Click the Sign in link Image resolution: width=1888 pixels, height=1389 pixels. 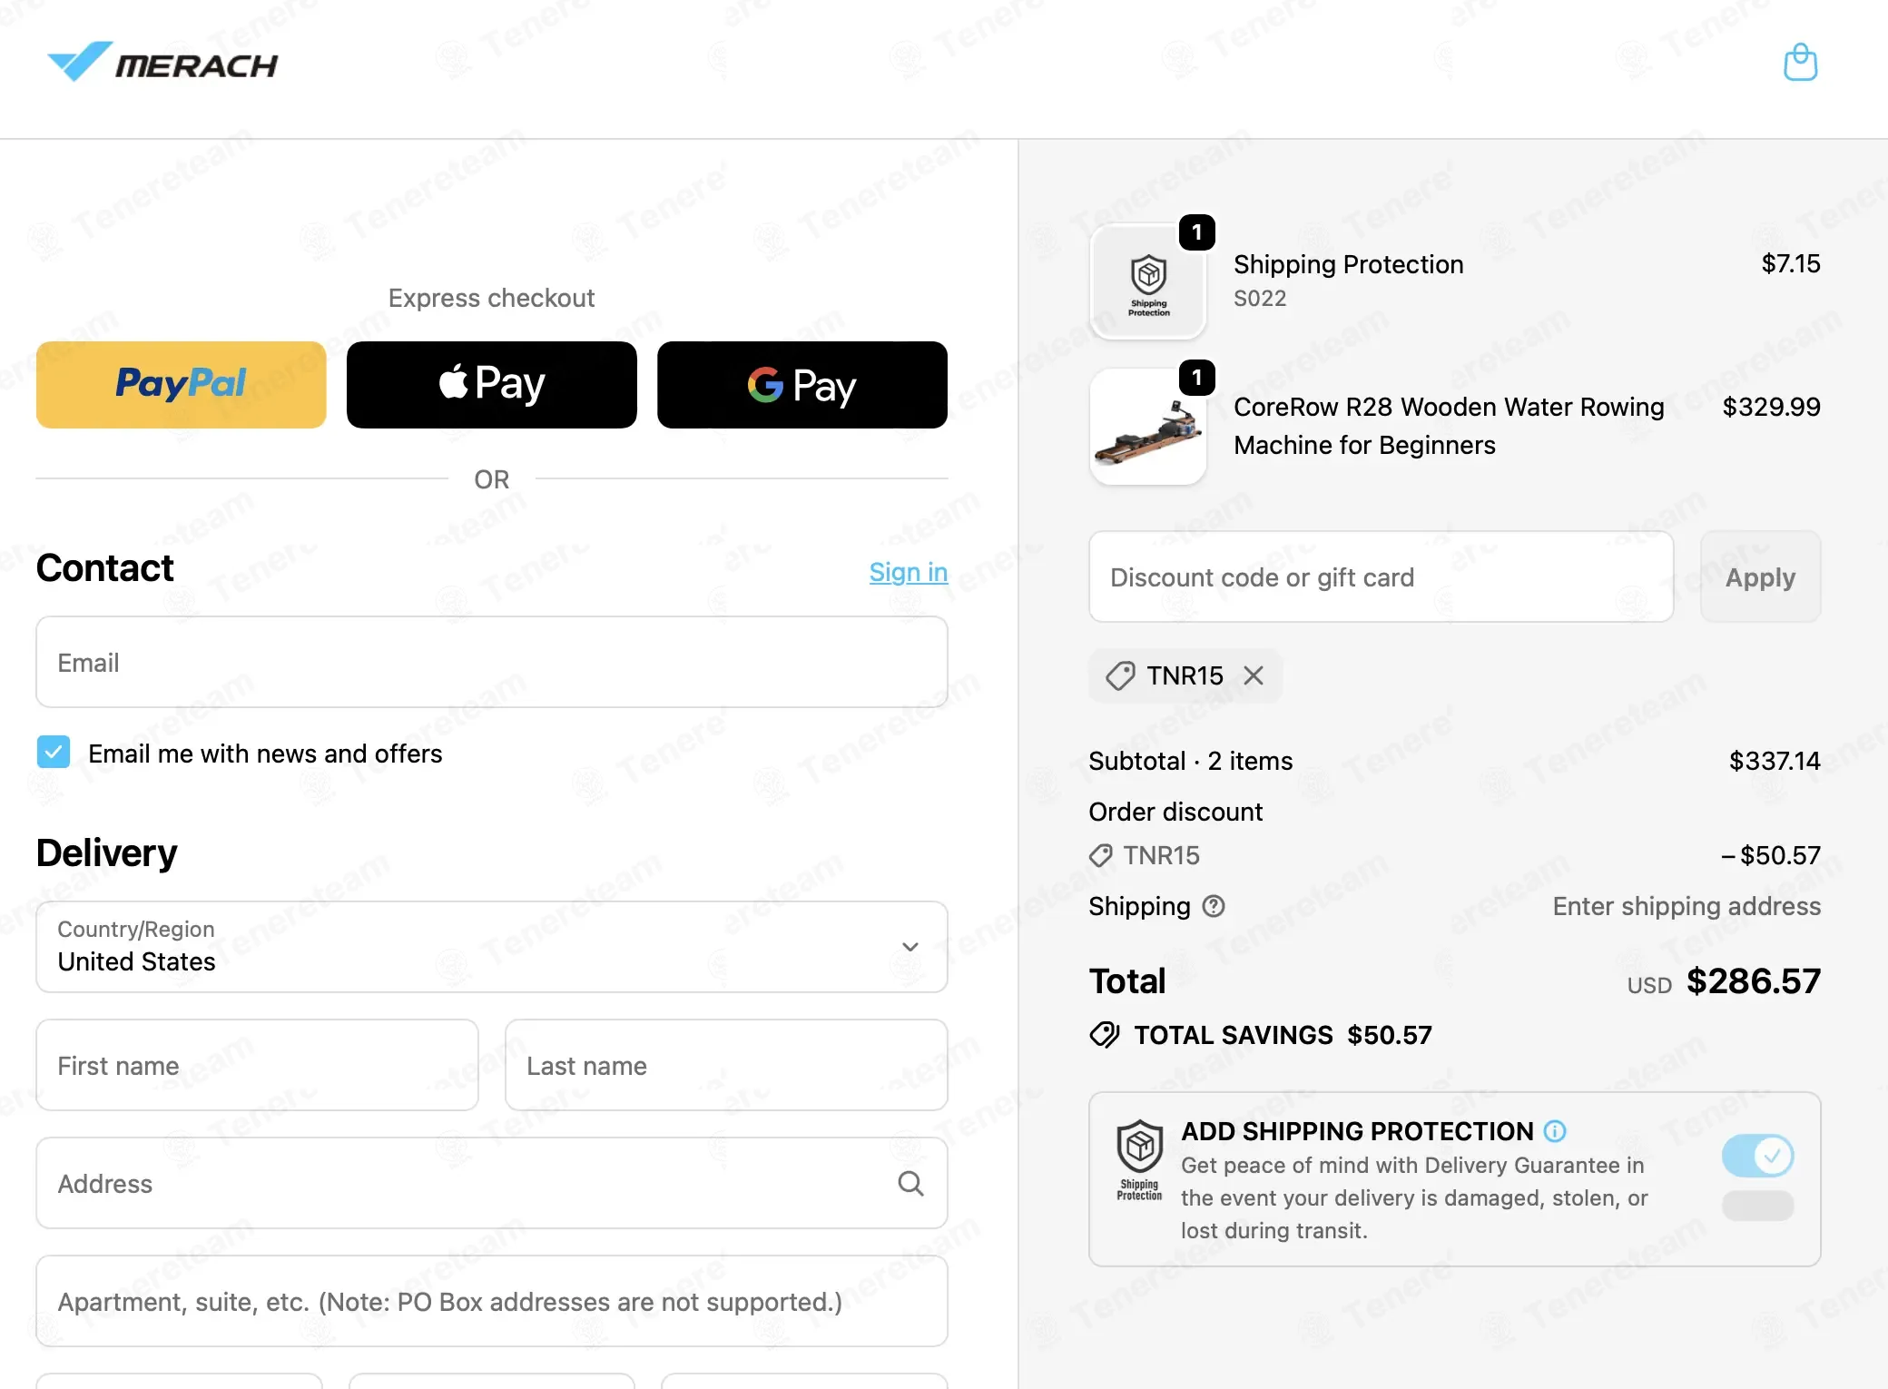pos(909,572)
